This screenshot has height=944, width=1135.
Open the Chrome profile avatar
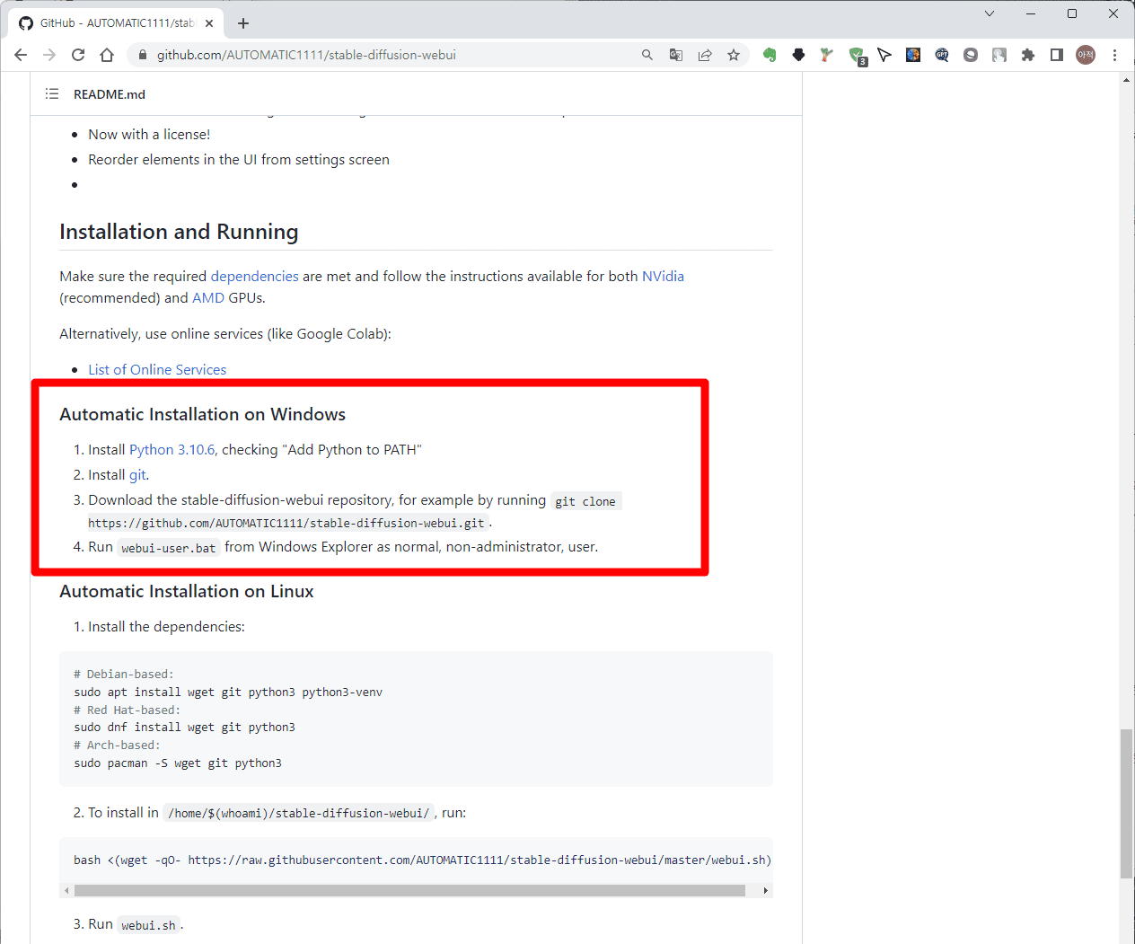[1086, 55]
